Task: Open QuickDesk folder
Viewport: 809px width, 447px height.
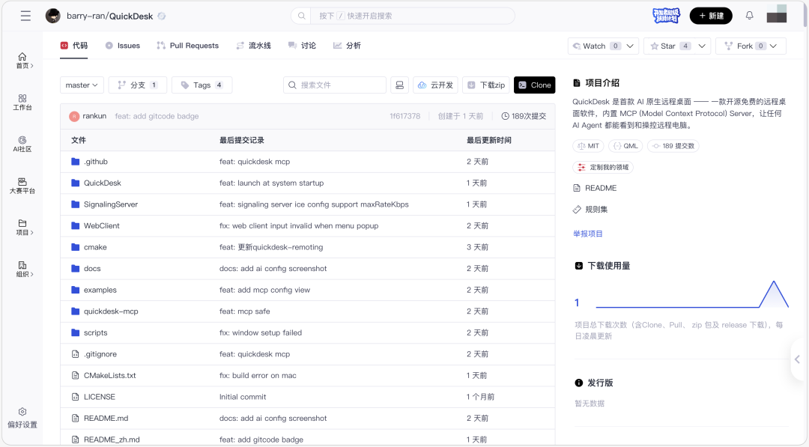Action: (x=102, y=183)
